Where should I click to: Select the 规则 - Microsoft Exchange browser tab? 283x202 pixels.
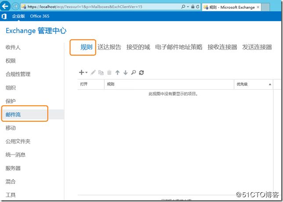232,7
